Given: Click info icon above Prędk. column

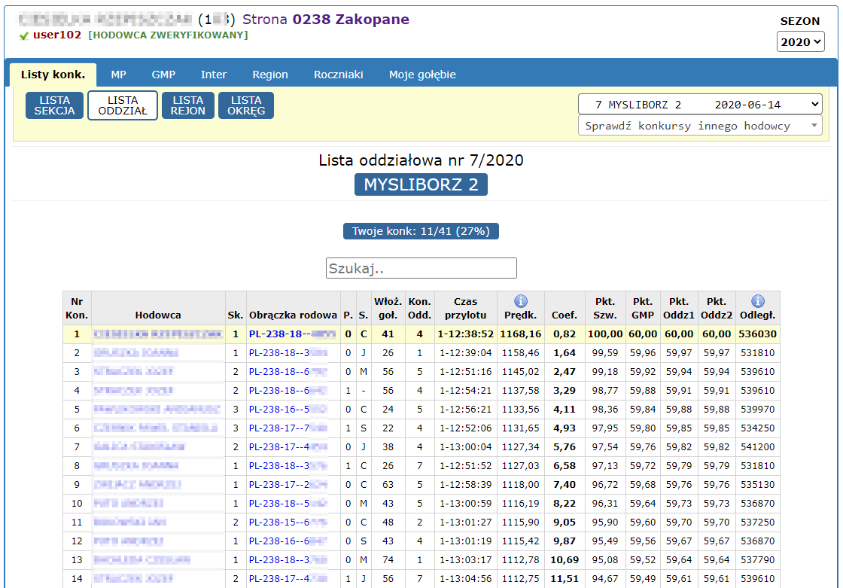Looking at the screenshot, I should [x=521, y=301].
